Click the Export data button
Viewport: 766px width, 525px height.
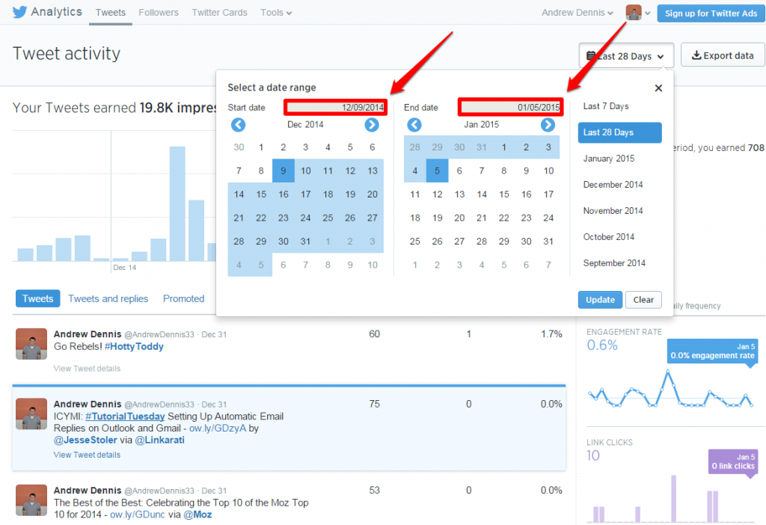[723, 56]
